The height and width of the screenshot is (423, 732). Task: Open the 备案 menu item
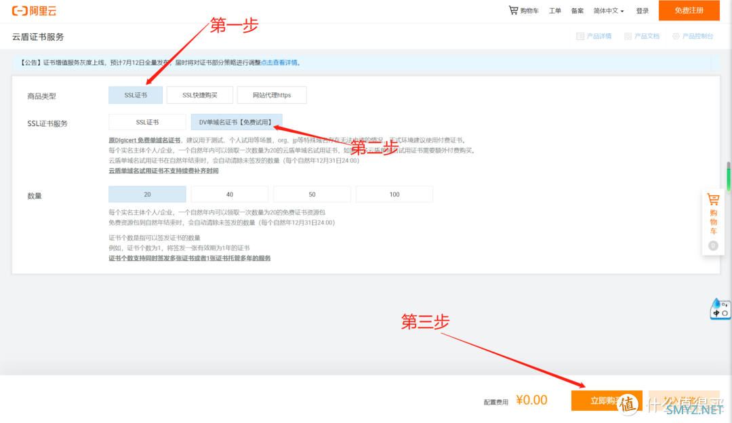(577, 11)
